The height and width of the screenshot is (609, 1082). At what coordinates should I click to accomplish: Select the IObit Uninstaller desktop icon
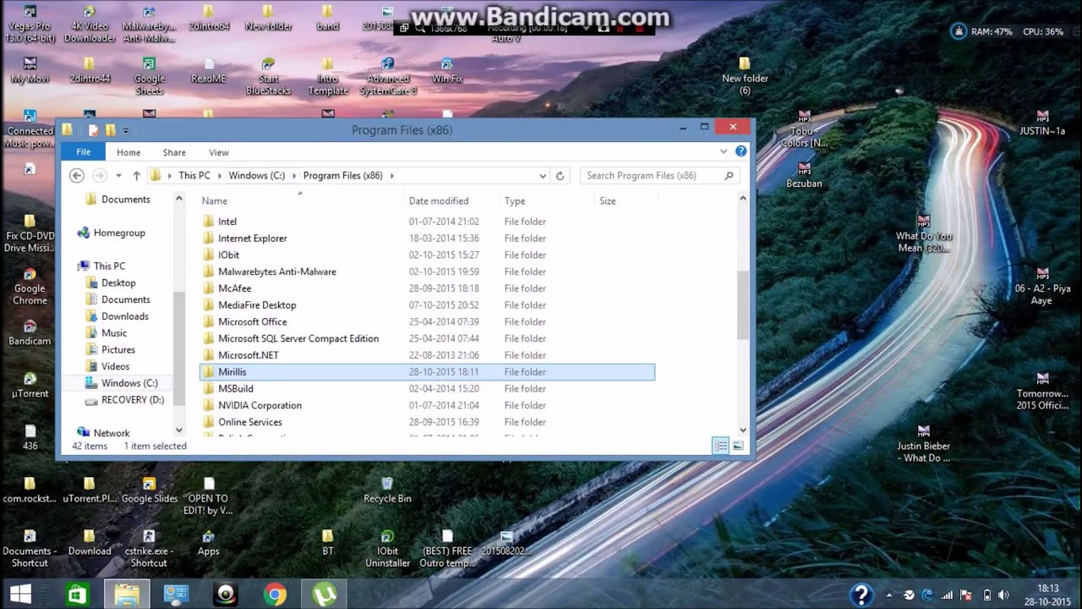(x=387, y=548)
